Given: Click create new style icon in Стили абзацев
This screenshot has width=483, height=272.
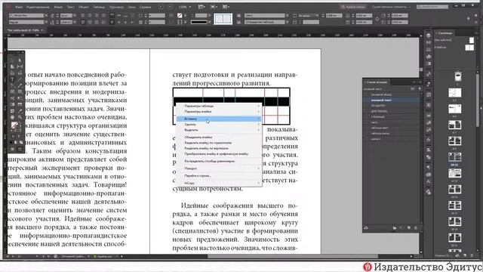Looking at the screenshot, I should [409, 228].
